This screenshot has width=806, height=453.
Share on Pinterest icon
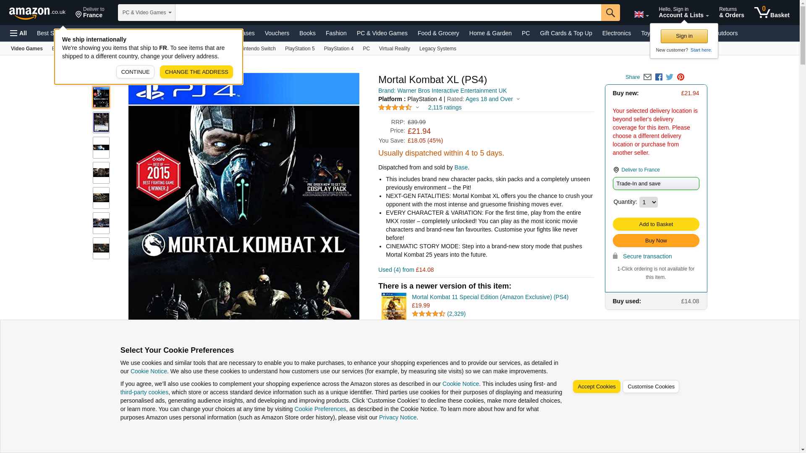680,77
